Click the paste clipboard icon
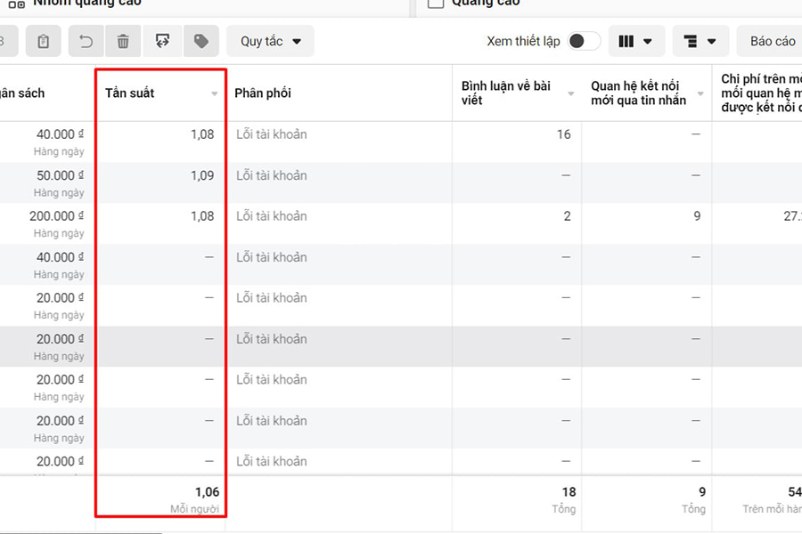 point(43,41)
